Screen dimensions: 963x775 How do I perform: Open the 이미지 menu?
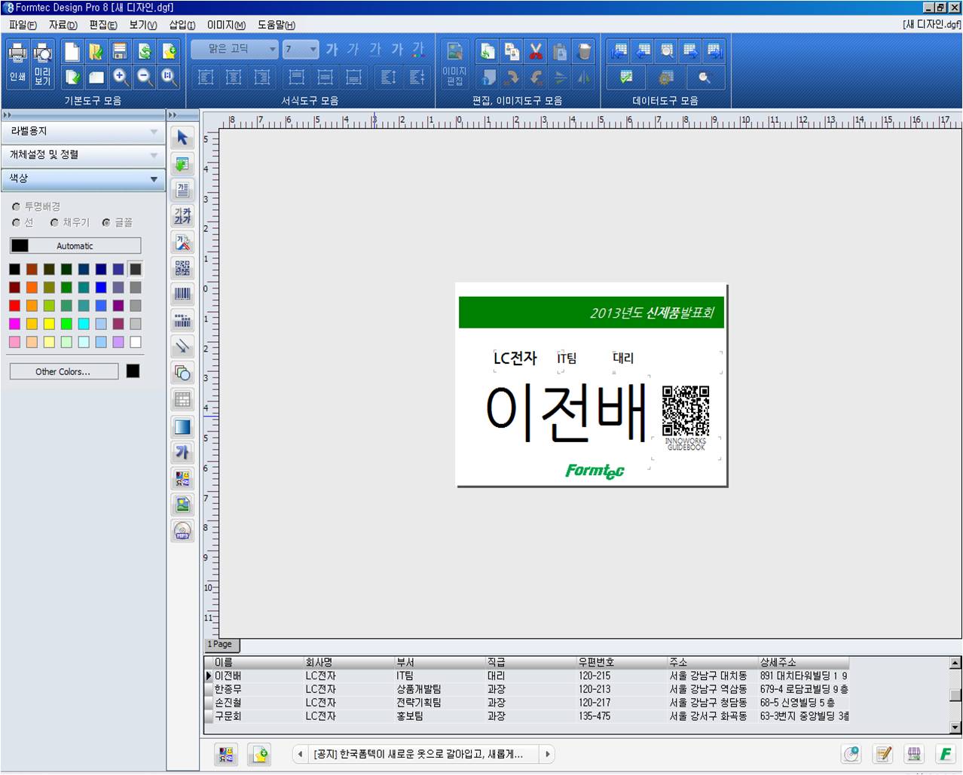(227, 25)
